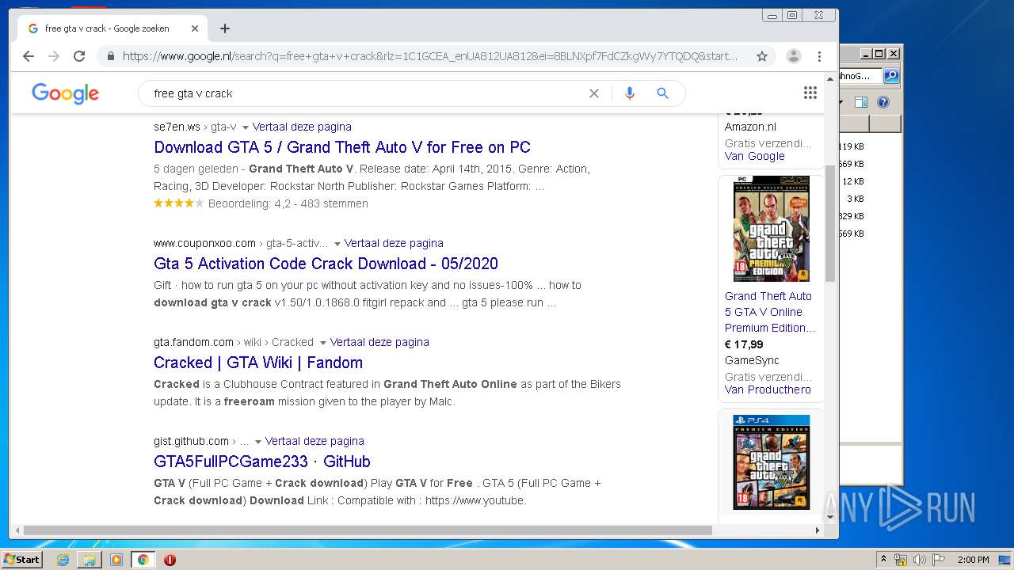Viewport: 1014px width, 570px height.
Task: Click the 'Van Producthero' link
Action: tap(768, 389)
